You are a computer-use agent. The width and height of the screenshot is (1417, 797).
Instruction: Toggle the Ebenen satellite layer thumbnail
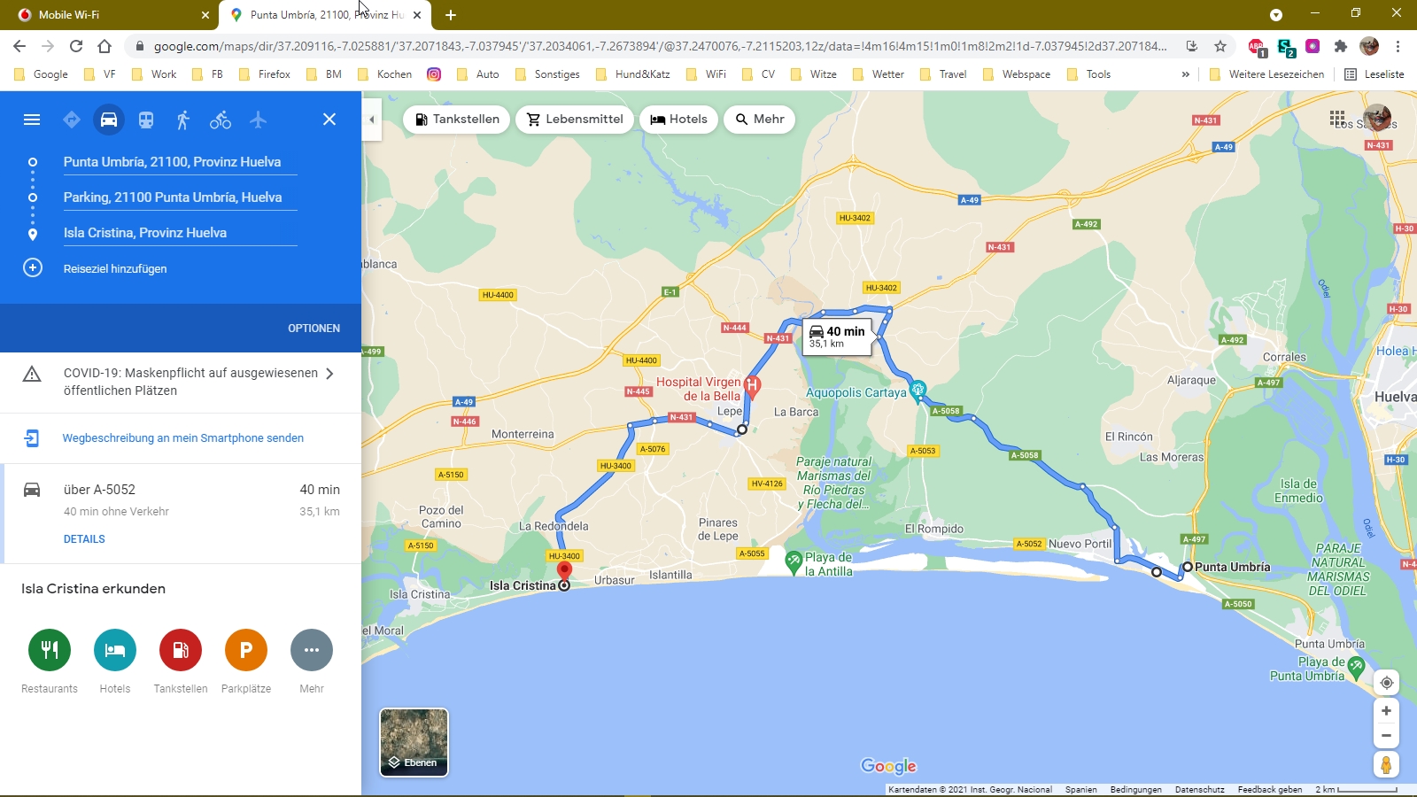414,742
